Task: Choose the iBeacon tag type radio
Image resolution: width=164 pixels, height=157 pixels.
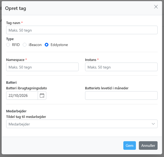Action: [x=25, y=45]
